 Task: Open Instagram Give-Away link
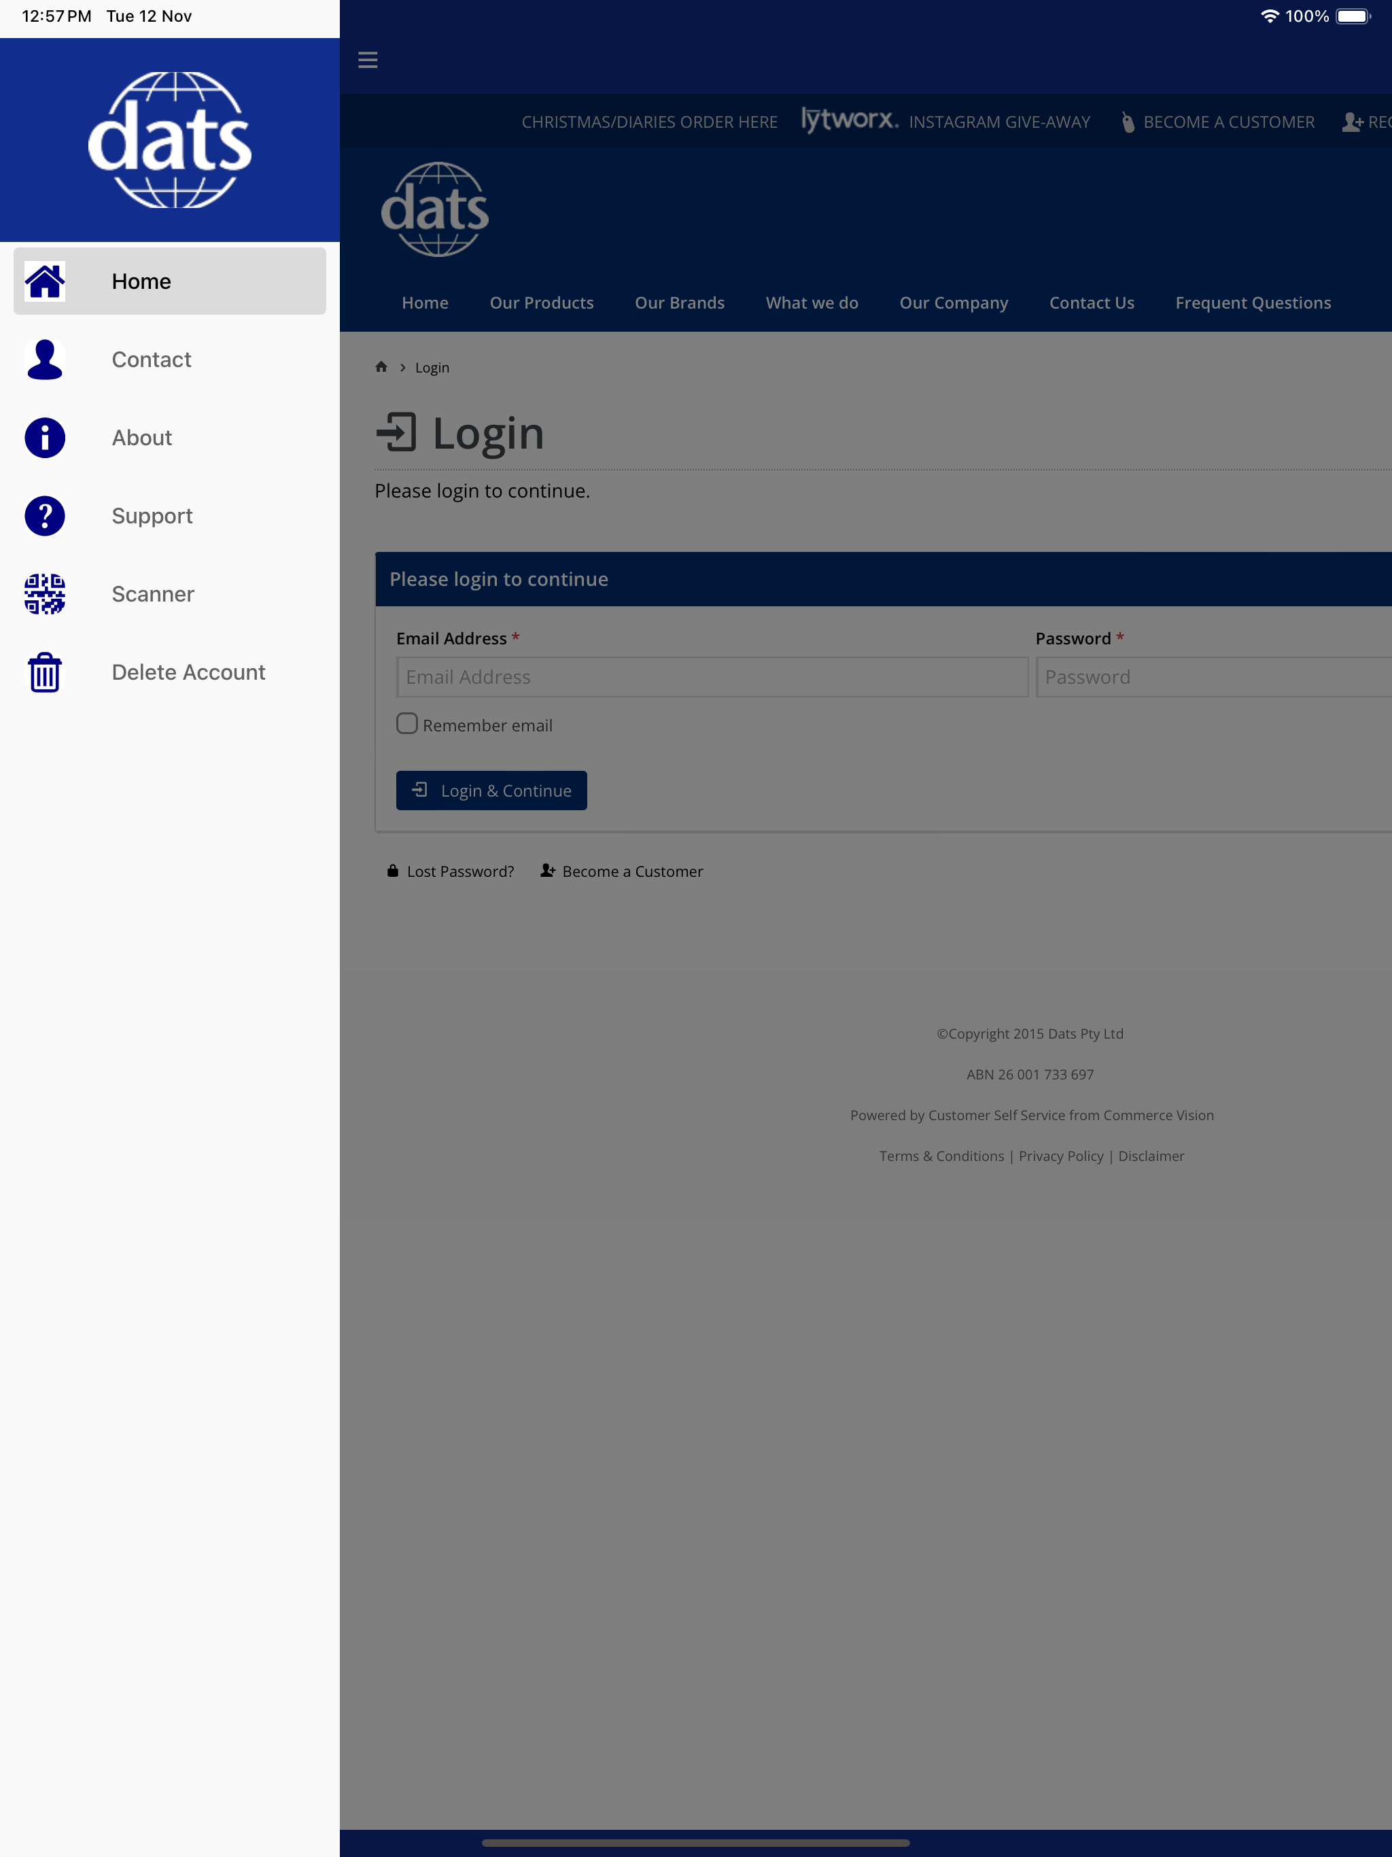point(999,122)
